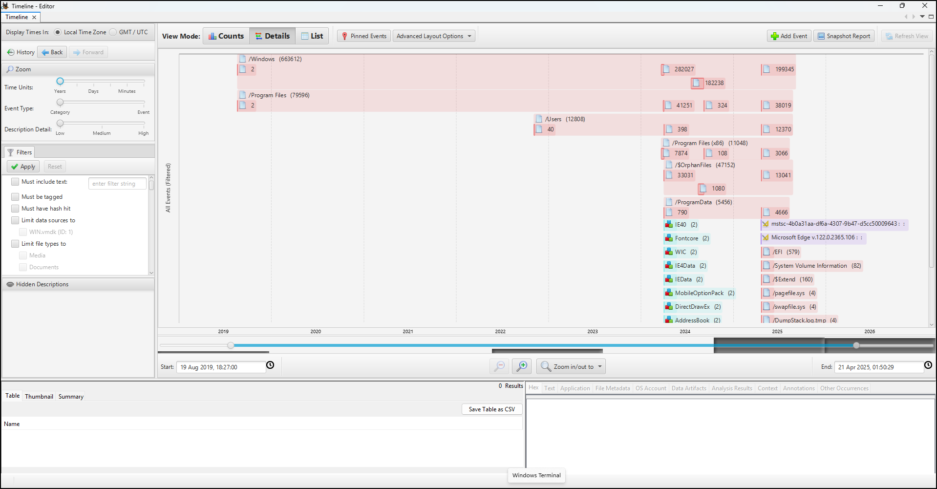
Task: Click the /Windows cluster file icon
Action: [x=242, y=59]
